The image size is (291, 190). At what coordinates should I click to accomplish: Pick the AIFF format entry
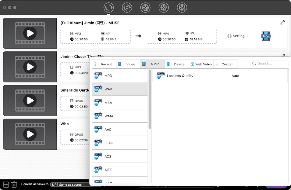(120, 170)
